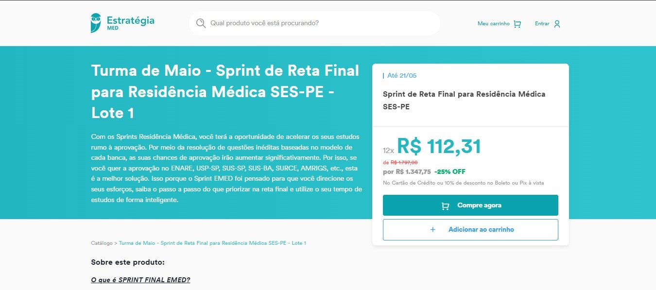The width and height of the screenshot is (656, 290).
Task: Click the Turma de Maio breadcrumb link
Action: tap(212, 243)
